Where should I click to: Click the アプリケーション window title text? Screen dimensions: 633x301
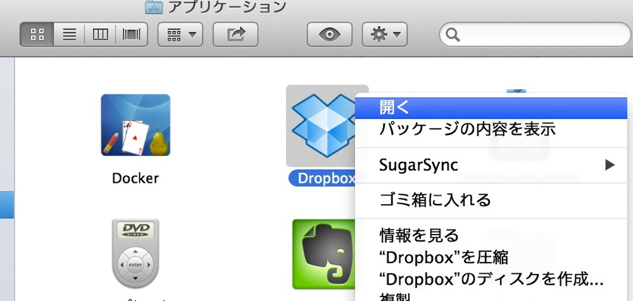(x=227, y=6)
